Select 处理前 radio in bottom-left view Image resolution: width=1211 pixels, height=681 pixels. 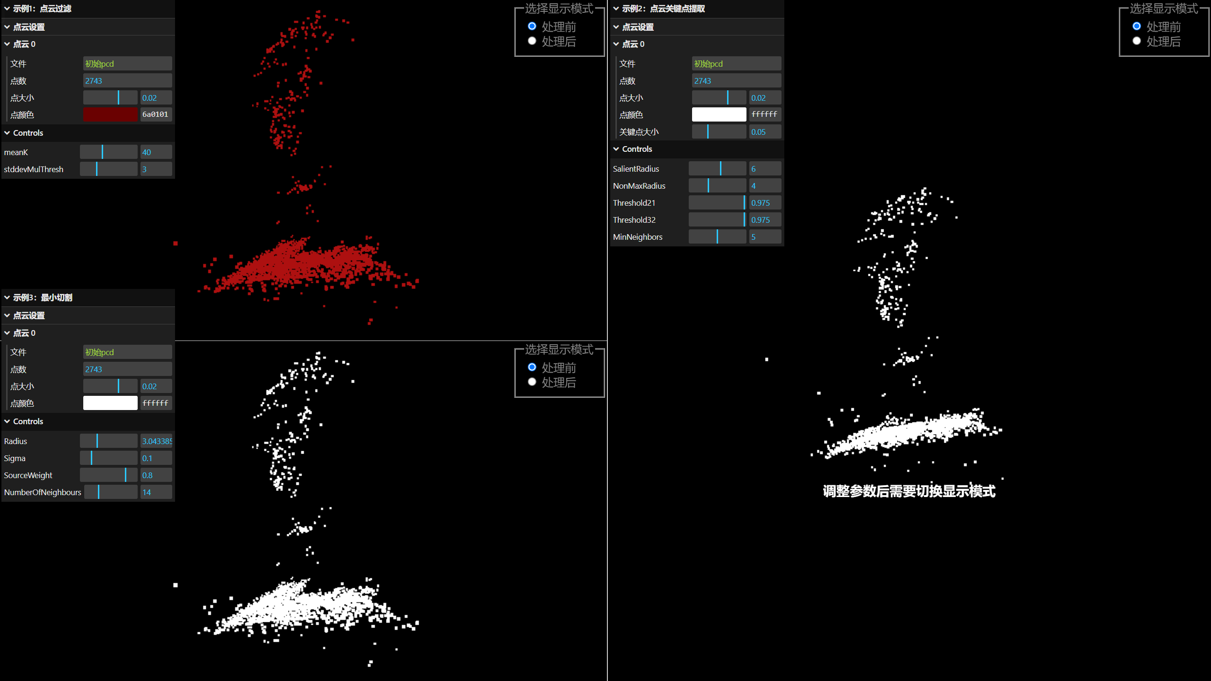click(532, 367)
